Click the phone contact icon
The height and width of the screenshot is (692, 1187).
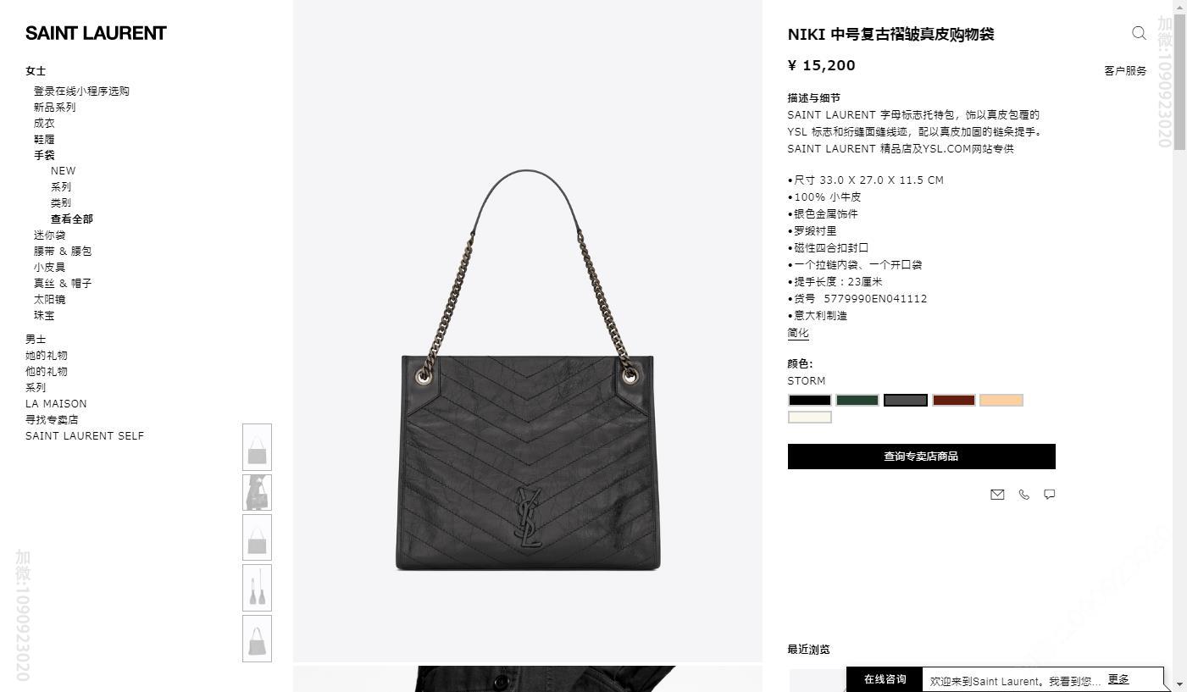tap(1023, 495)
